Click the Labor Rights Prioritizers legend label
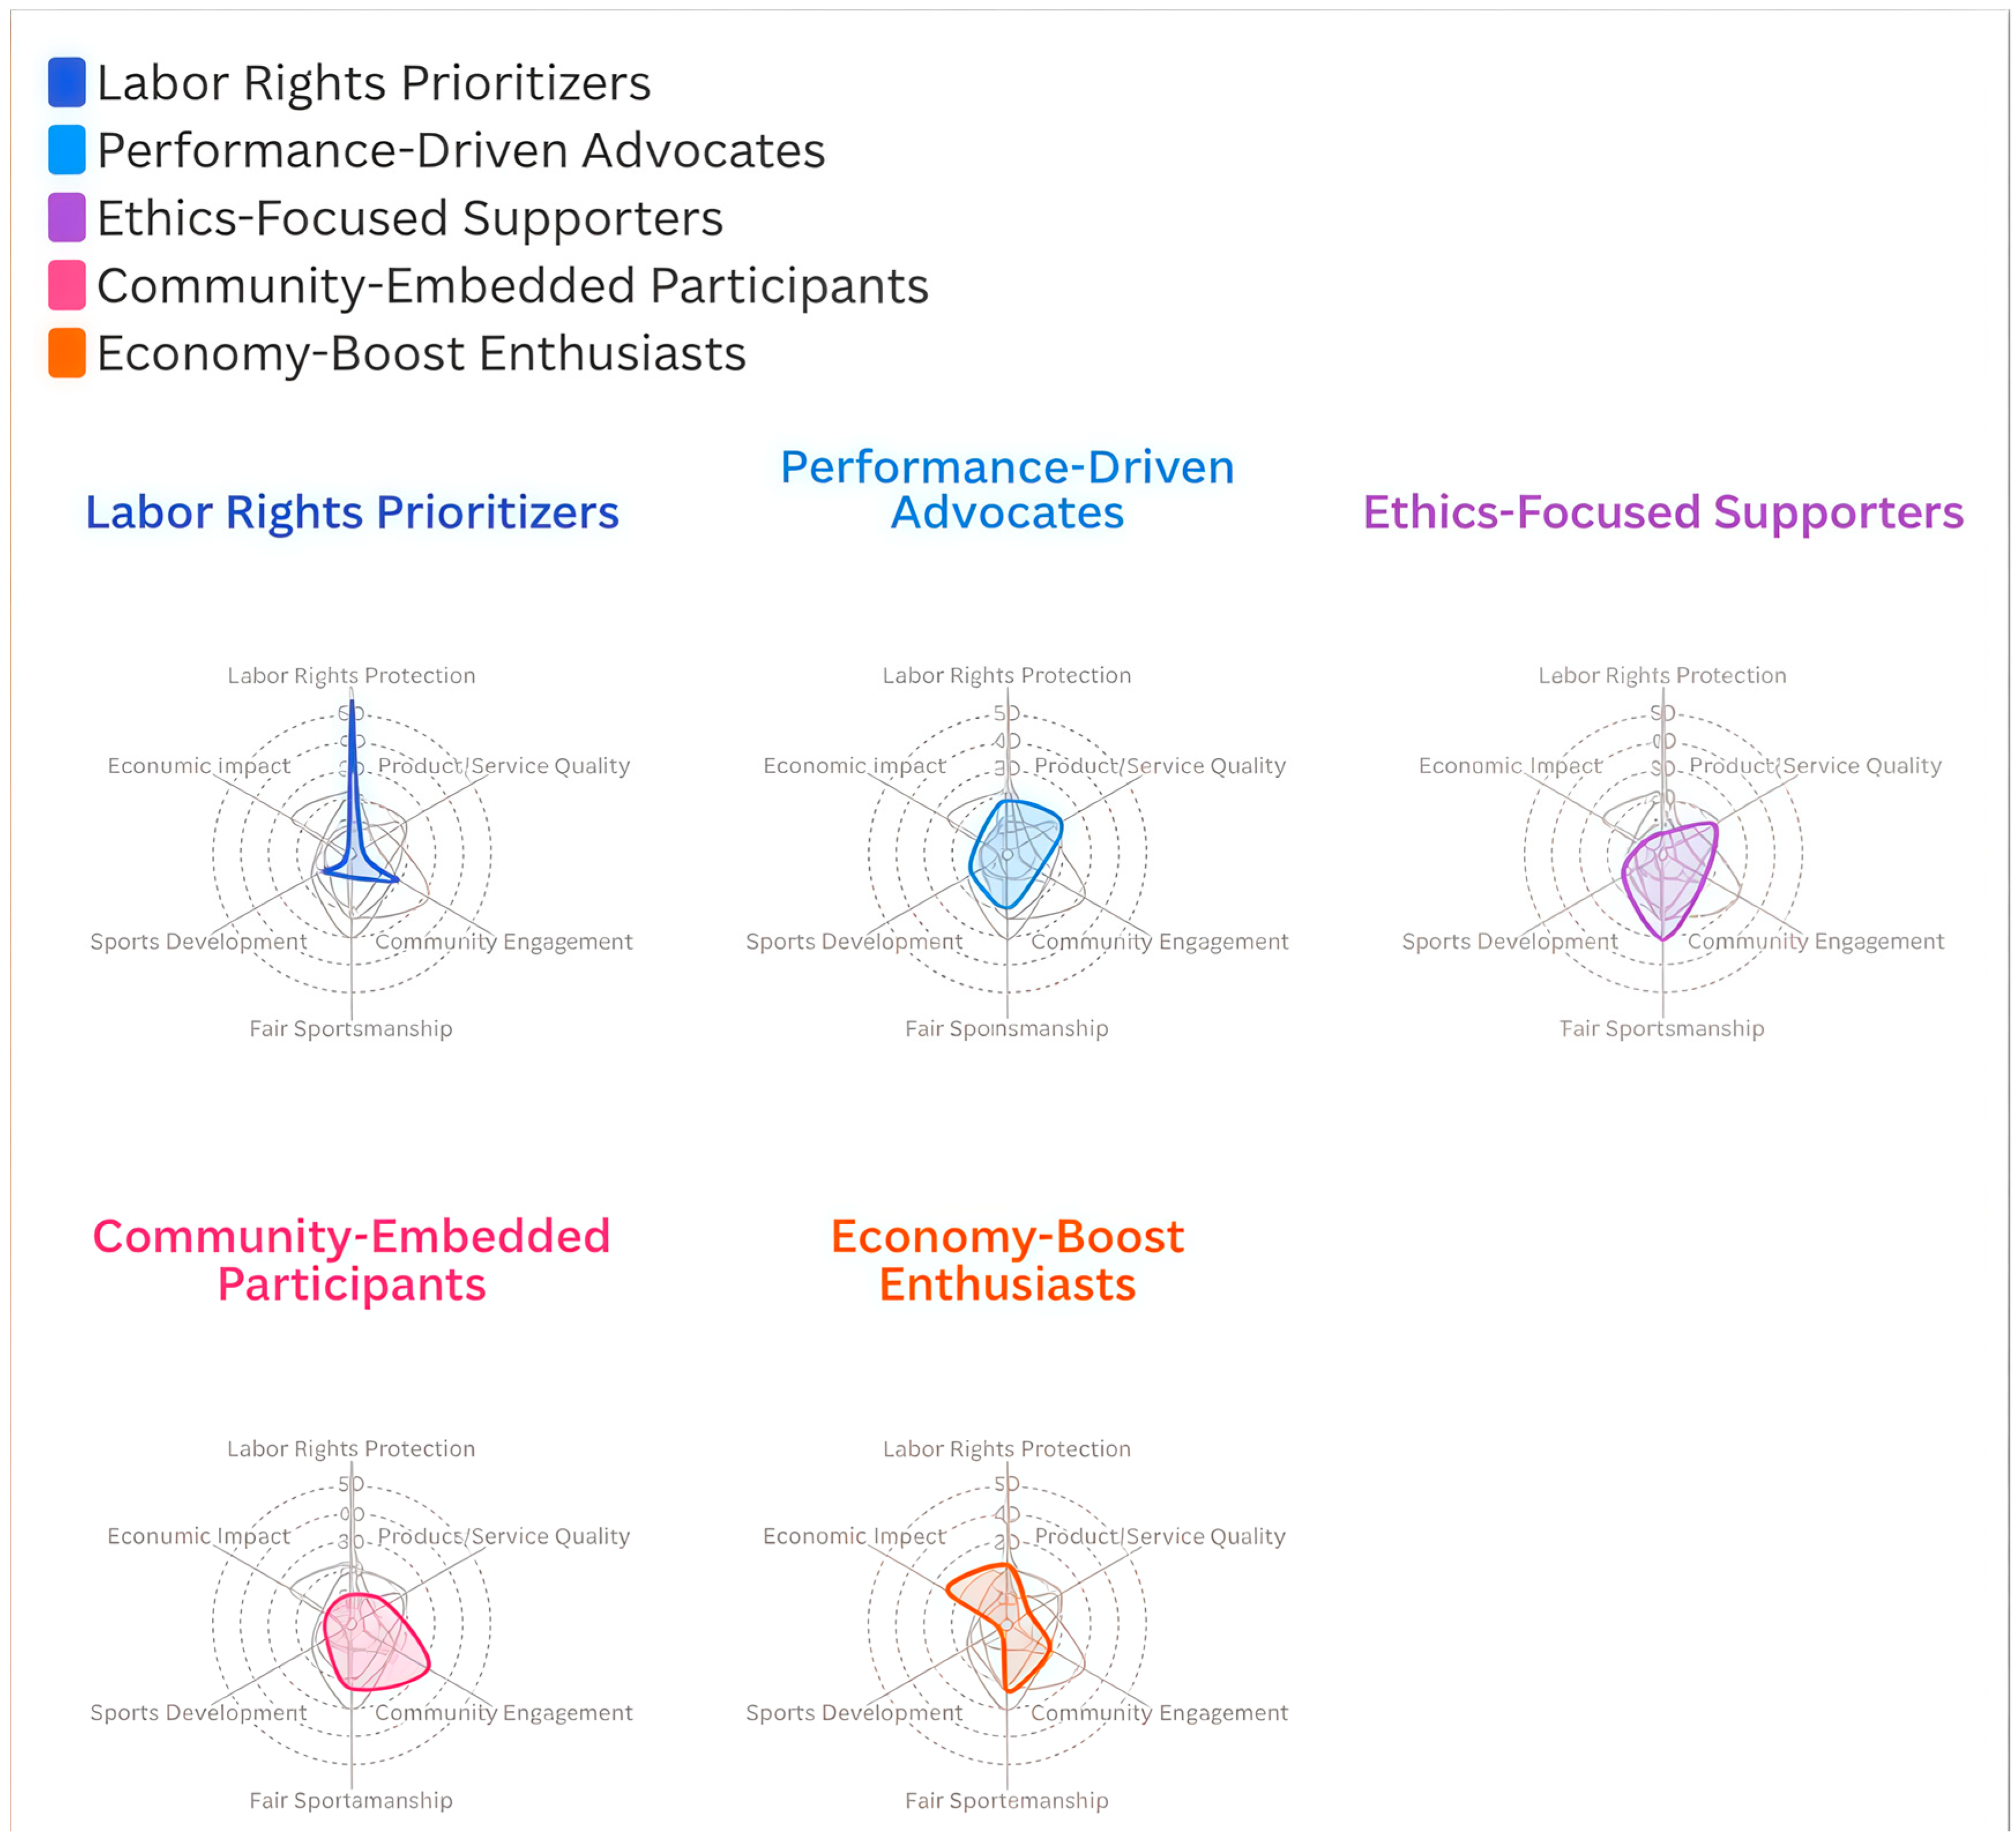Image resolution: width=2016 pixels, height=1843 pixels. point(373,82)
